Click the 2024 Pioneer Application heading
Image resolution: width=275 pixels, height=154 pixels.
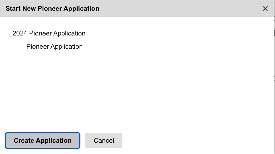pyautogui.click(x=49, y=33)
